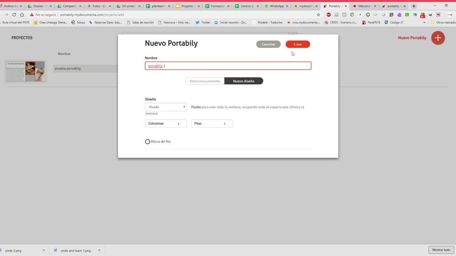Switch to the WhatsApp tab
This screenshot has width=456, height=256.
pyautogui.click(x=276, y=6)
